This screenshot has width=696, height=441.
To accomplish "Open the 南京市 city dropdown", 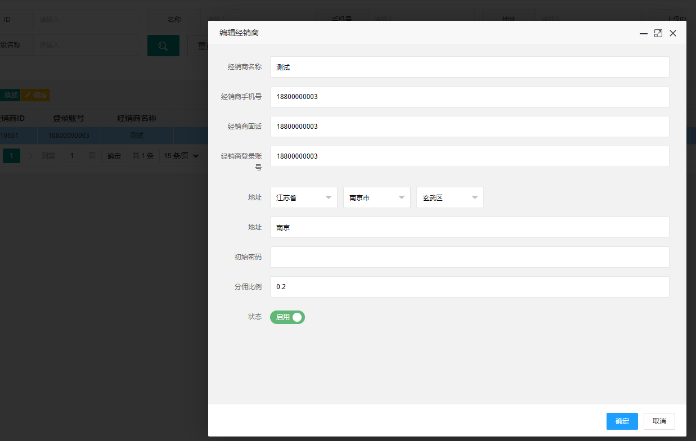I will pyautogui.click(x=377, y=197).
